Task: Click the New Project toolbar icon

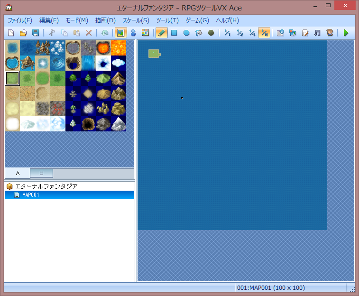Action: click(11, 33)
